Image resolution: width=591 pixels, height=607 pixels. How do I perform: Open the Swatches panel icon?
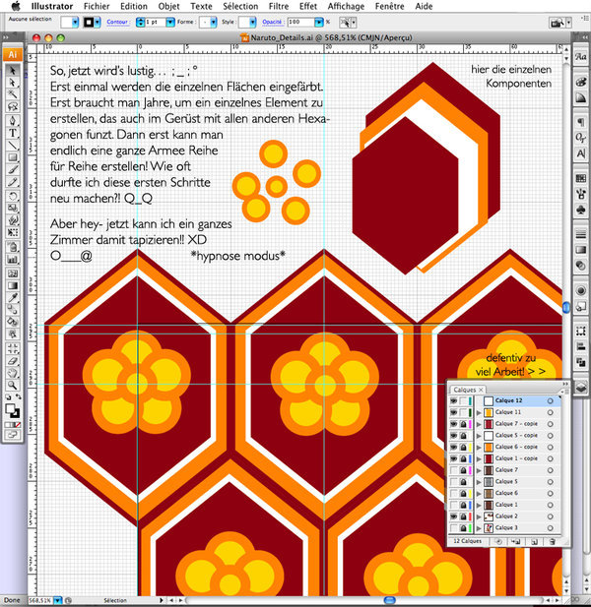580,178
